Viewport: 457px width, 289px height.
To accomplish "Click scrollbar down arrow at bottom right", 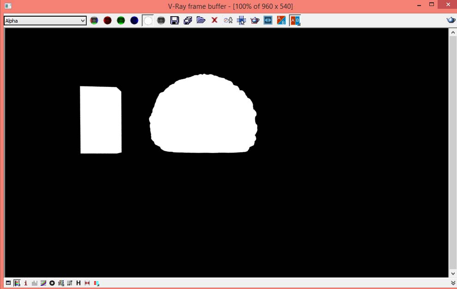I will [453, 274].
